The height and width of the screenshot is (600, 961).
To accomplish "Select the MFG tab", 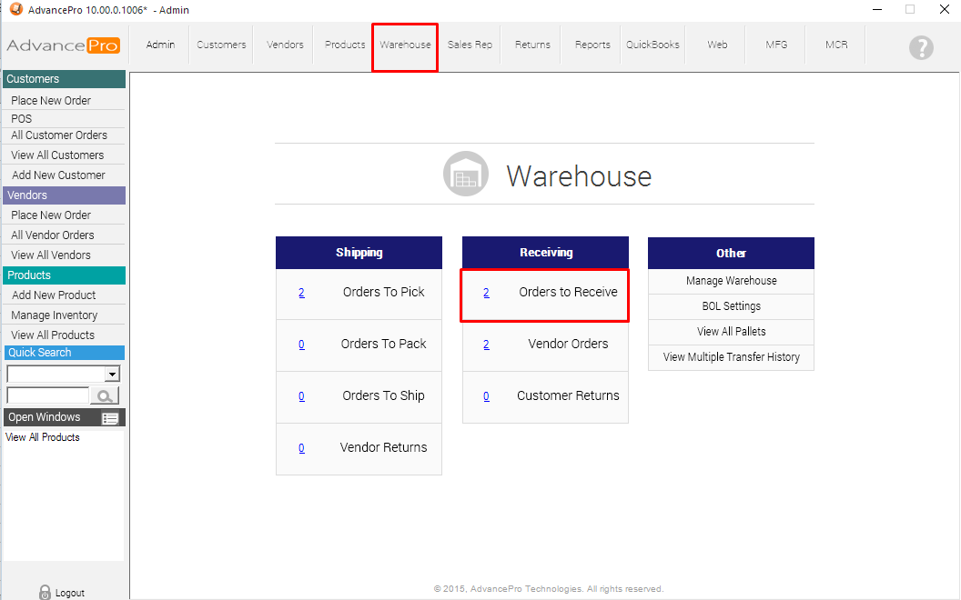I will (x=776, y=45).
